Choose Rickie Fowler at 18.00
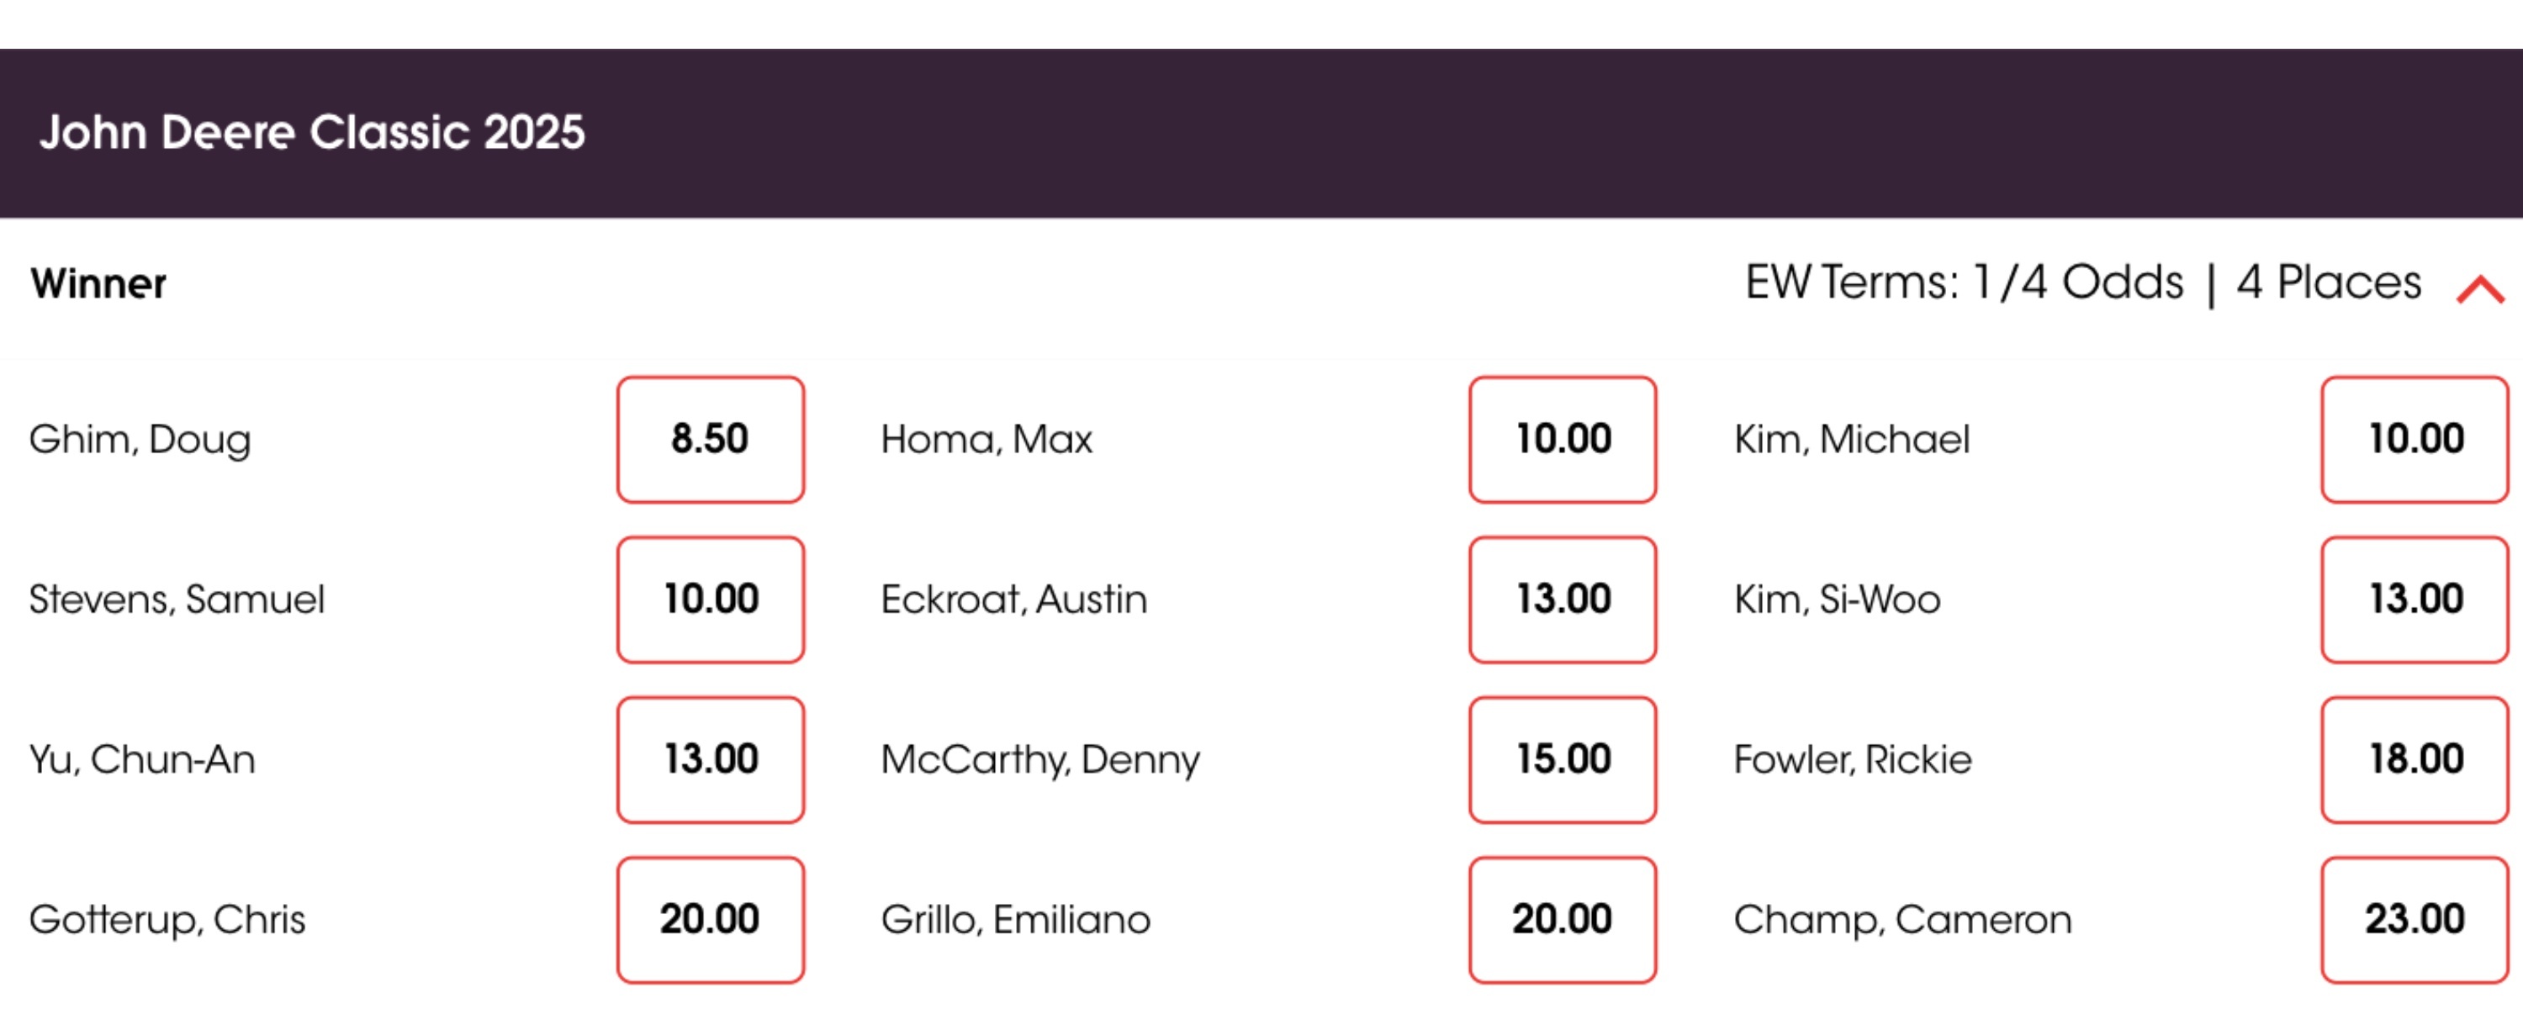 tap(2415, 759)
